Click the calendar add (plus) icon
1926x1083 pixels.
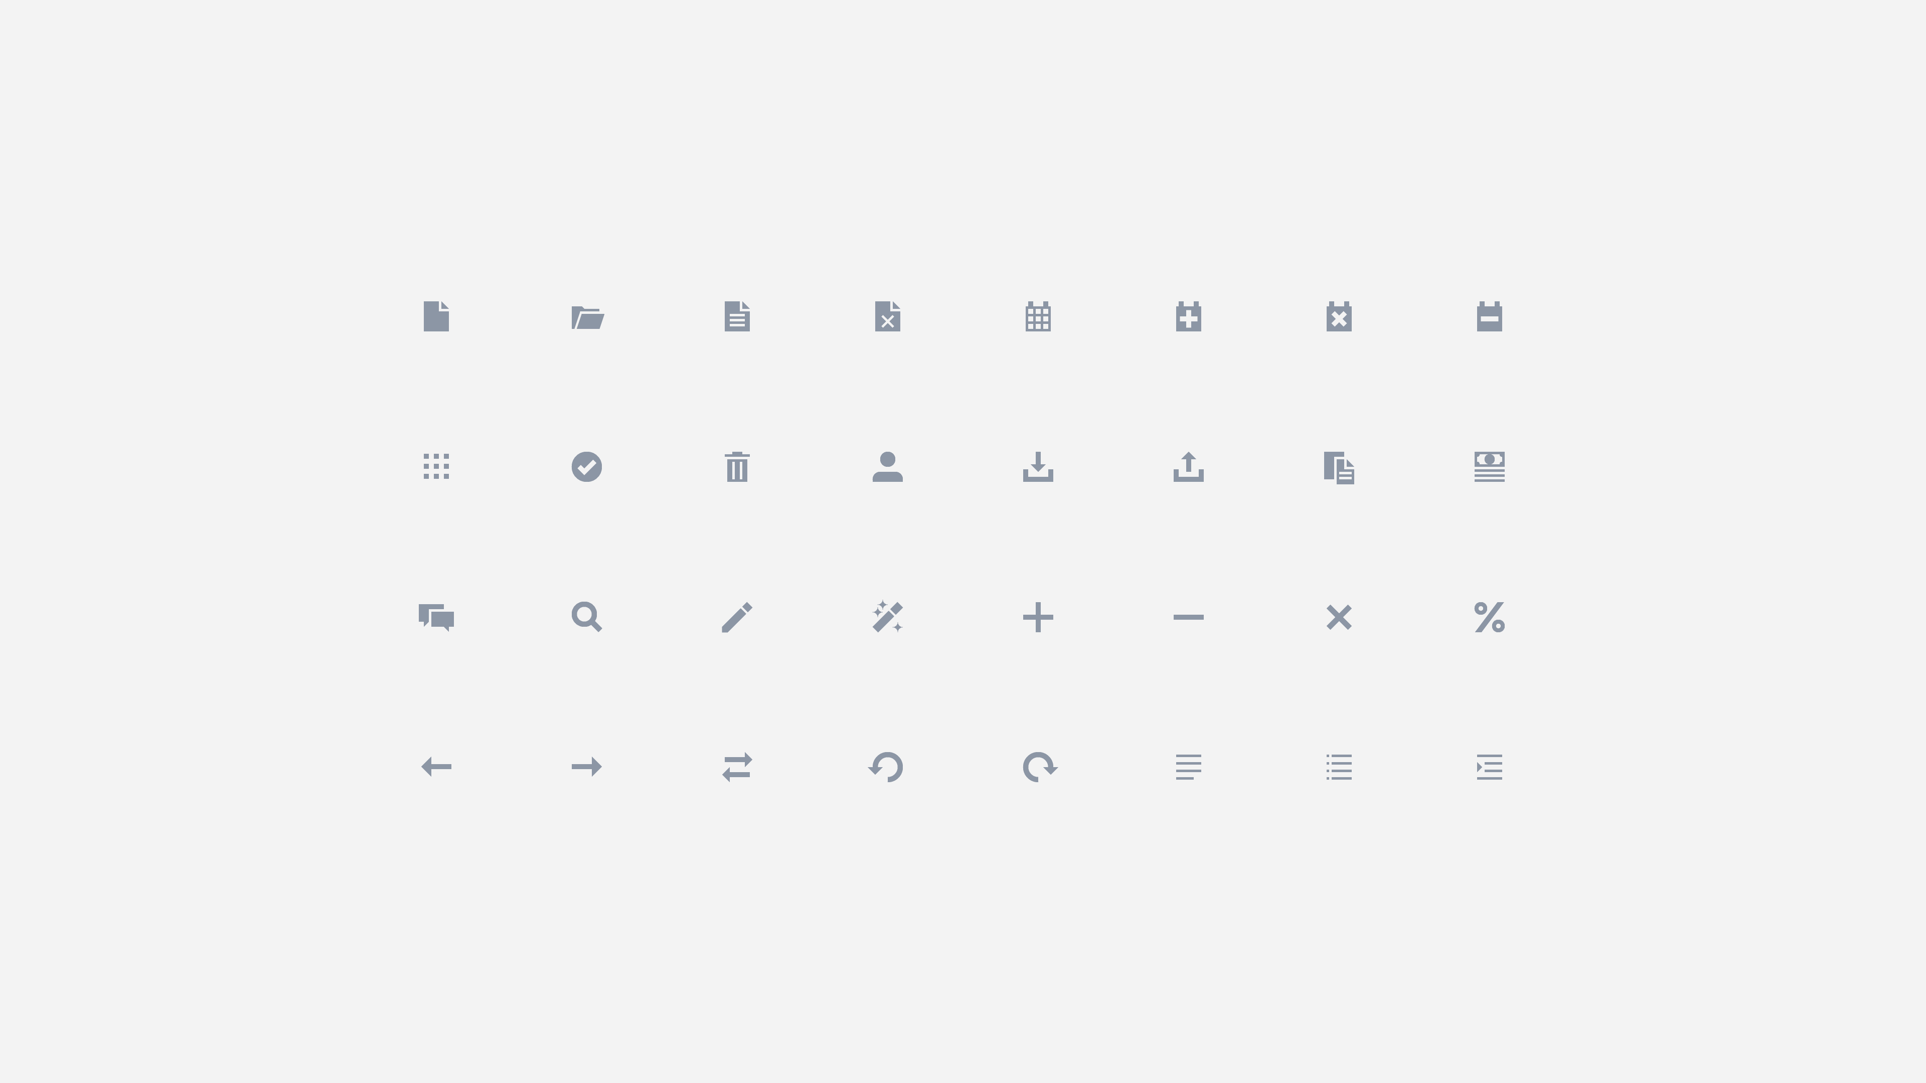[x=1188, y=317]
